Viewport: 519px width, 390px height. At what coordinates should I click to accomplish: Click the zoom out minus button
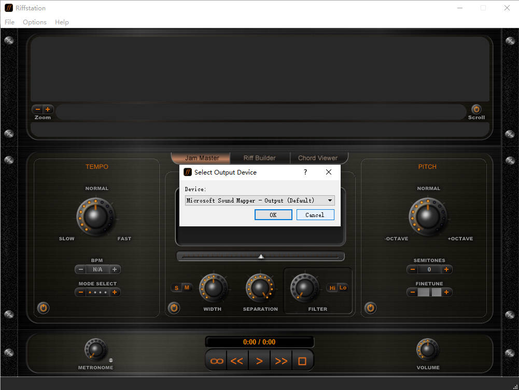(38, 109)
